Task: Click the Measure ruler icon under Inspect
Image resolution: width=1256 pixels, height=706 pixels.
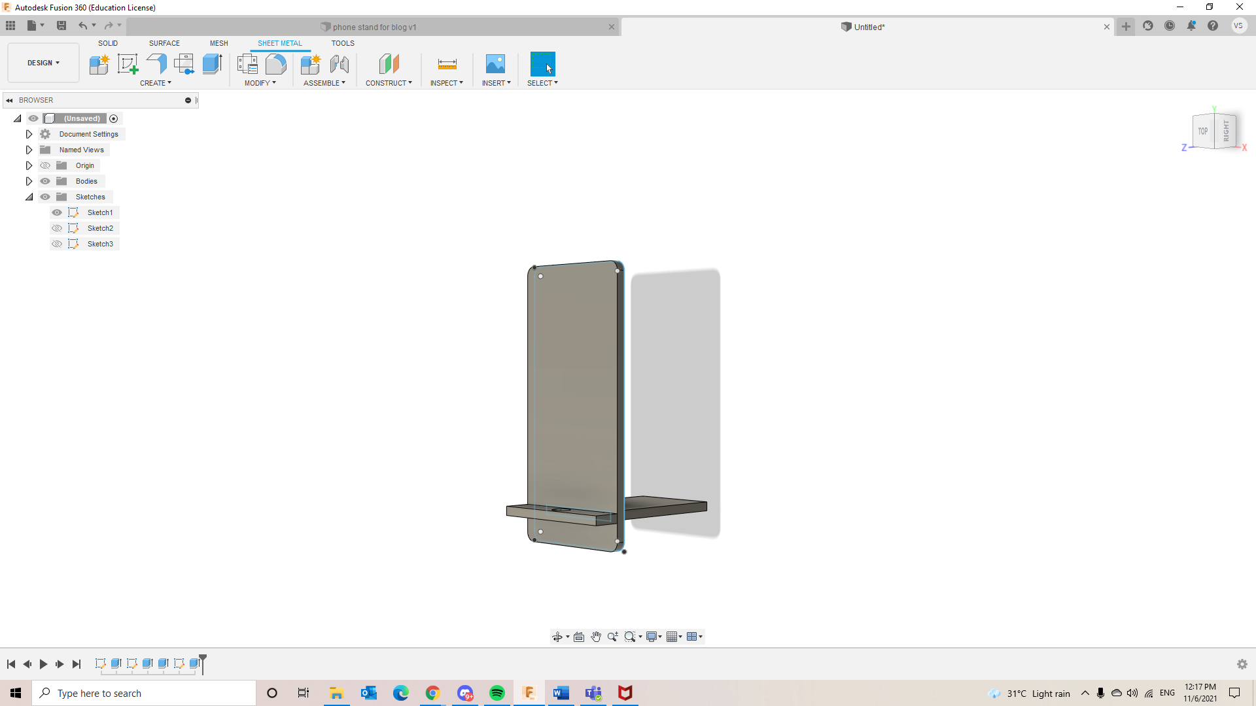Action: click(447, 64)
